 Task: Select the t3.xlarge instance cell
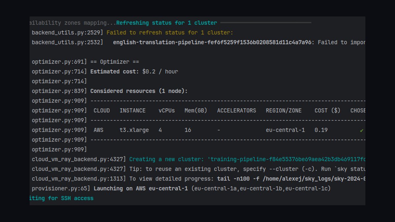pyautogui.click(x=134, y=130)
